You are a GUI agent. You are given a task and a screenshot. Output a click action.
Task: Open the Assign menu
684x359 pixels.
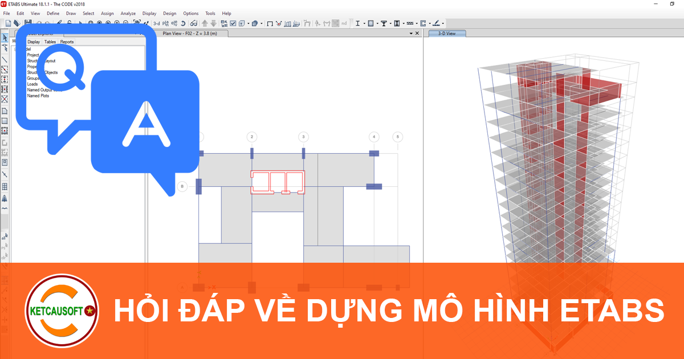click(x=107, y=13)
